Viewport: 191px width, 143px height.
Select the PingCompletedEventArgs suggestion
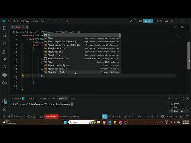[x=82, y=42]
